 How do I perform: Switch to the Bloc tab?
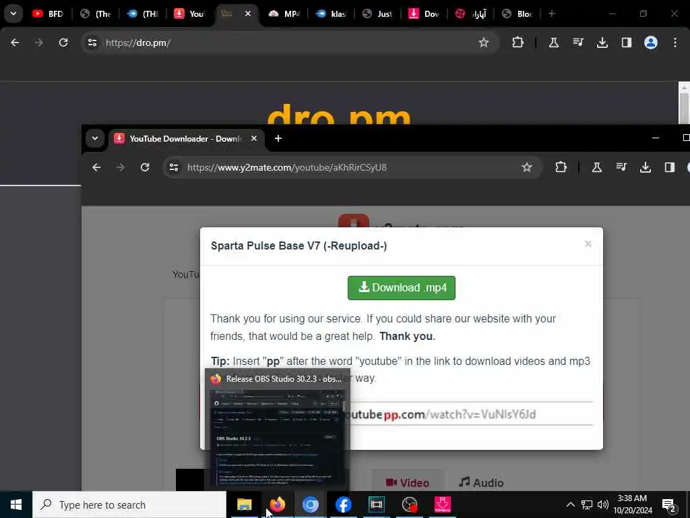(517, 13)
